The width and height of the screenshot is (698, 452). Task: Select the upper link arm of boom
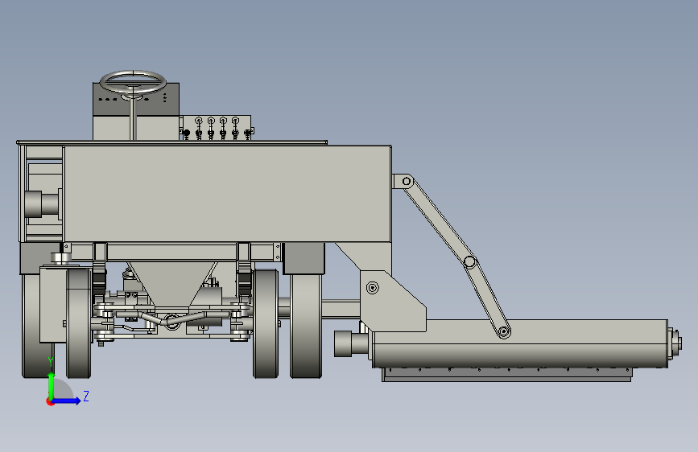tap(439, 221)
